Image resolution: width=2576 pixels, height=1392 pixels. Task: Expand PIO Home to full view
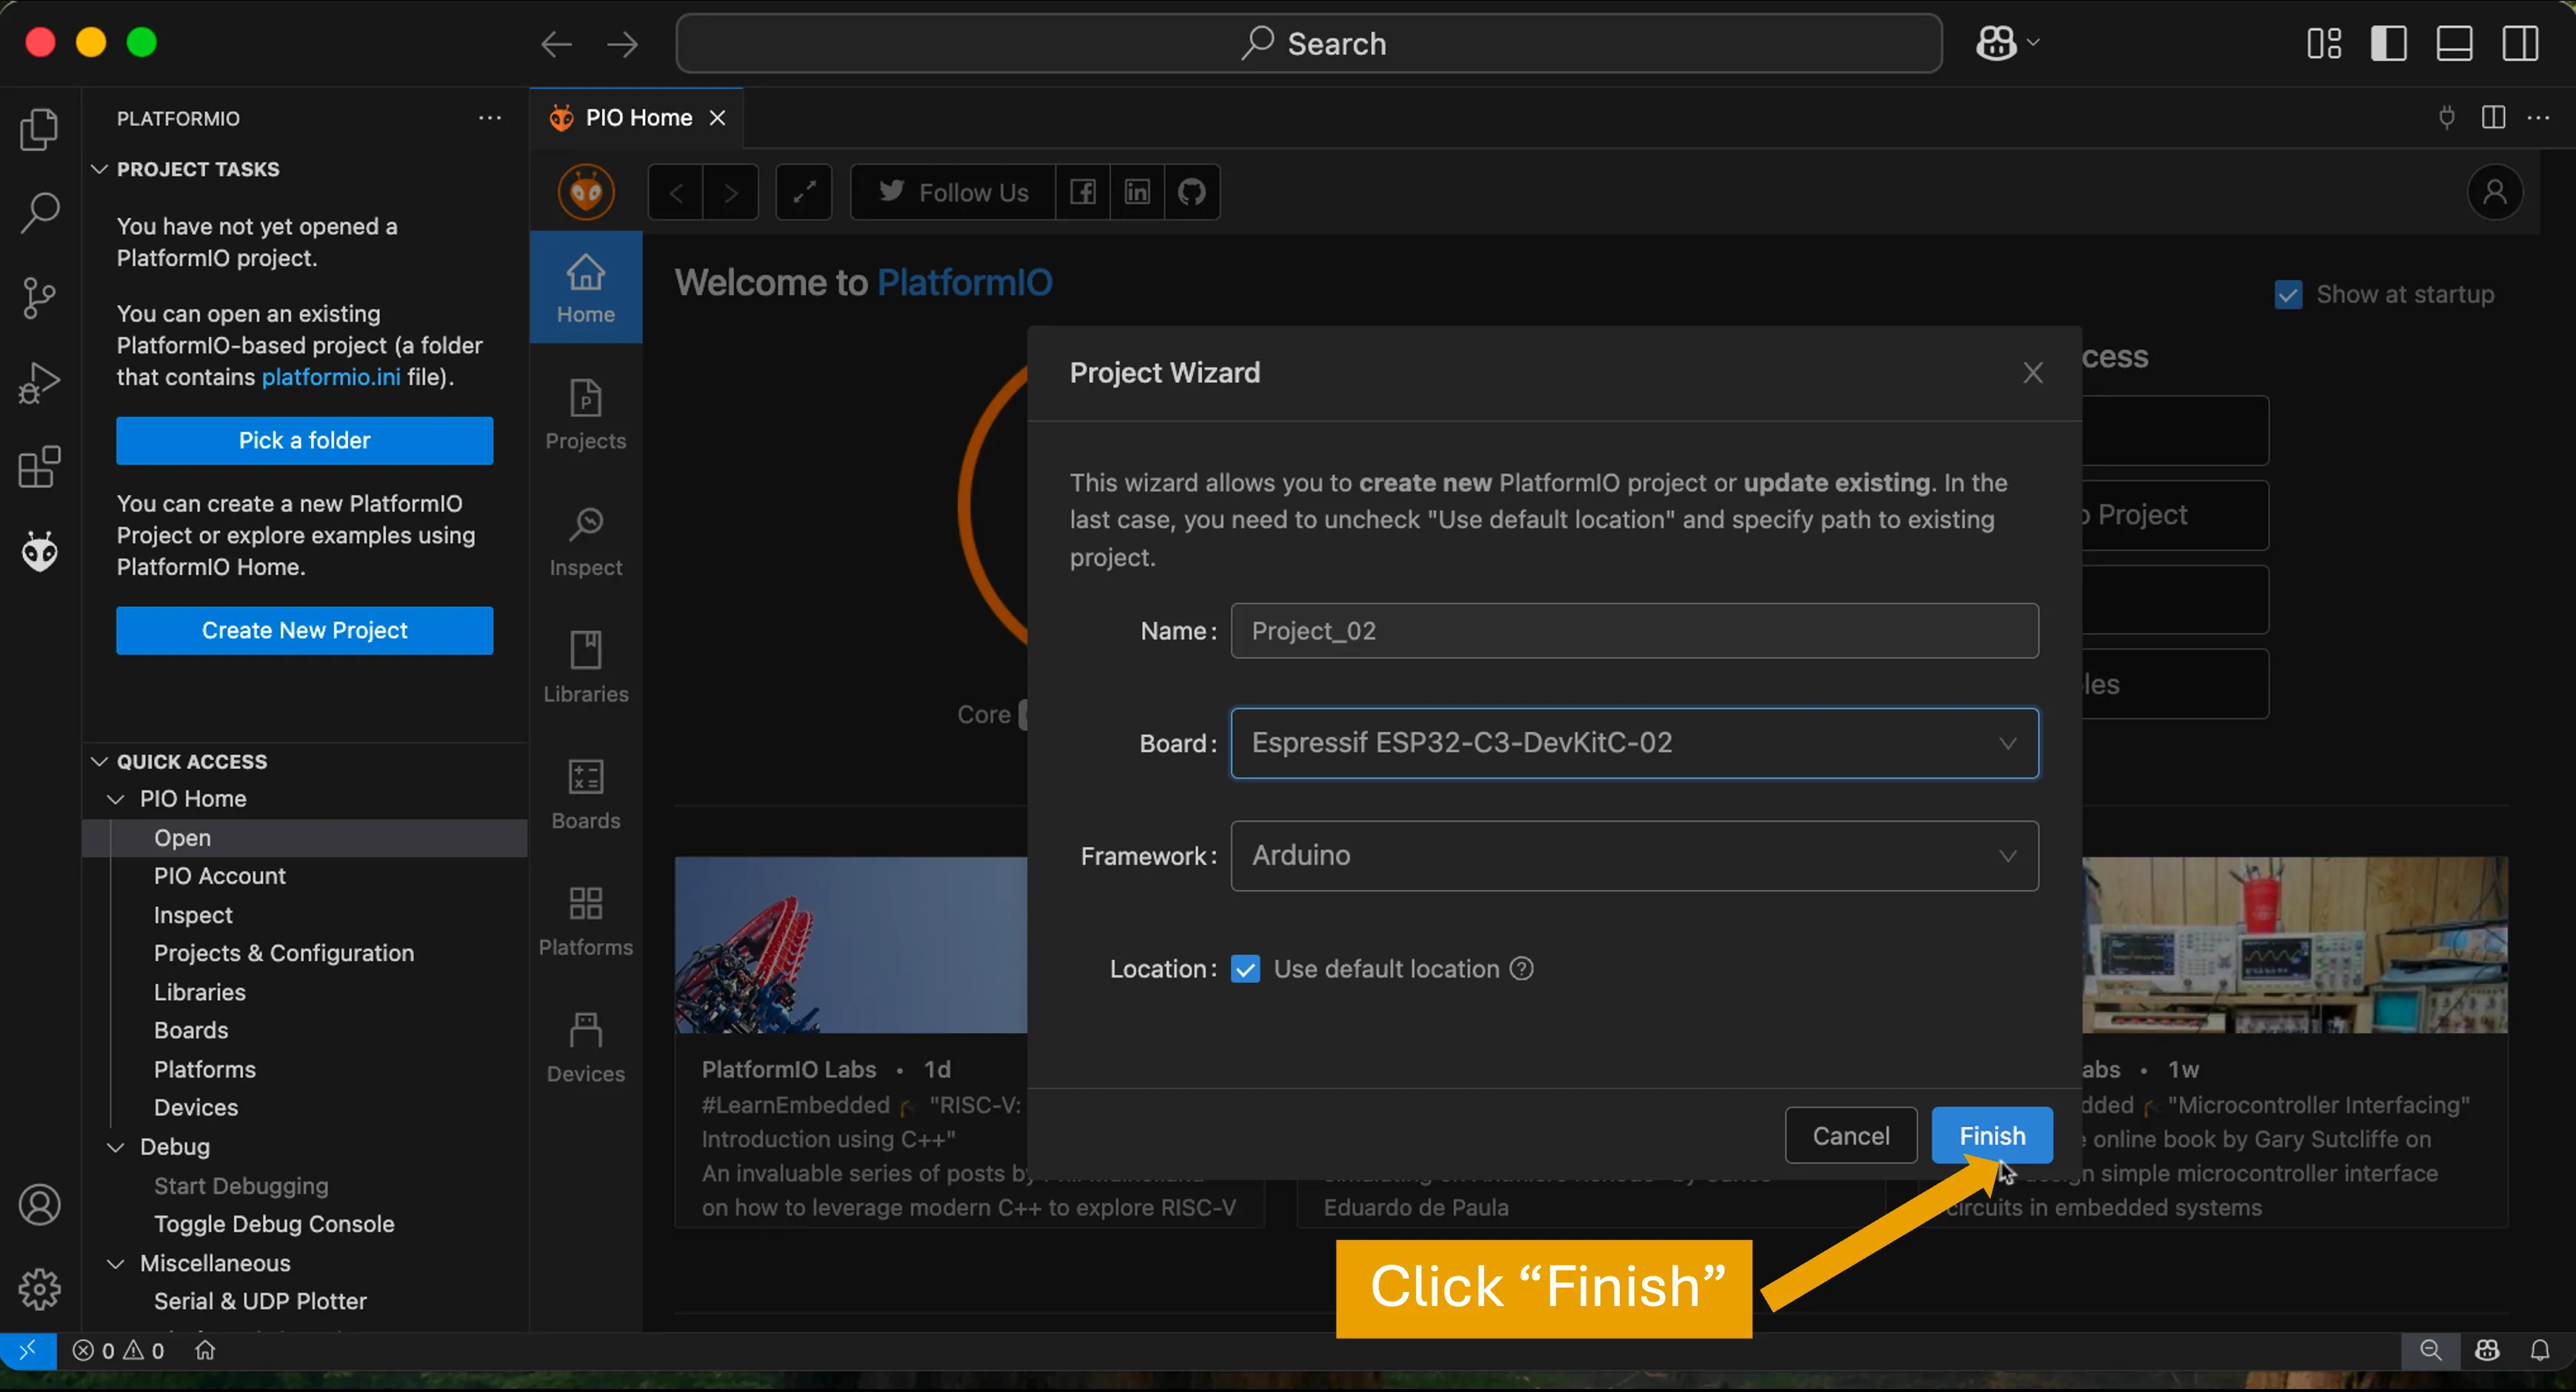coord(804,192)
